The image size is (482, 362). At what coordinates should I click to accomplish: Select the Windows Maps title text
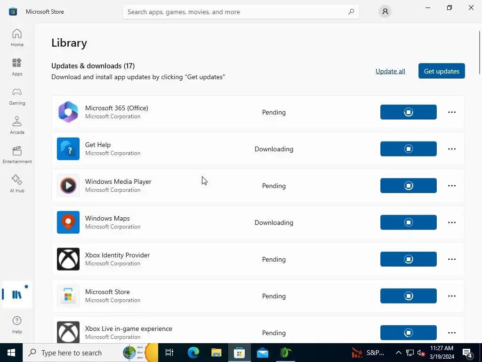coord(107,218)
